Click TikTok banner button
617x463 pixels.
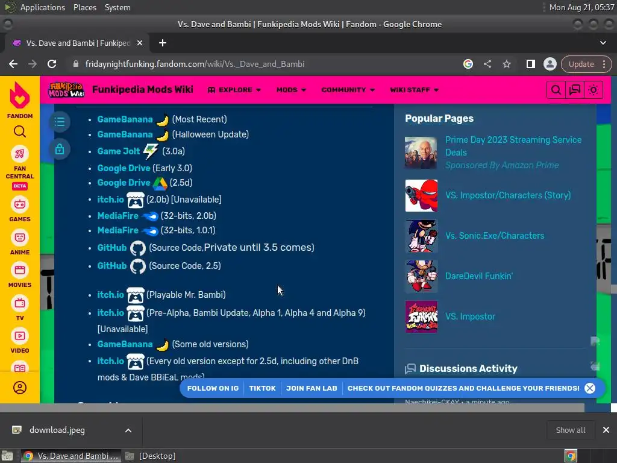tap(262, 388)
